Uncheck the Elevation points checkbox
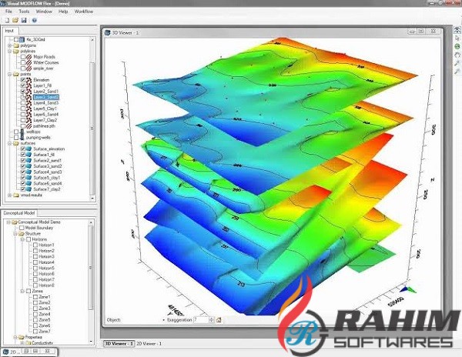The image size is (462, 357). tap(23, 80)
